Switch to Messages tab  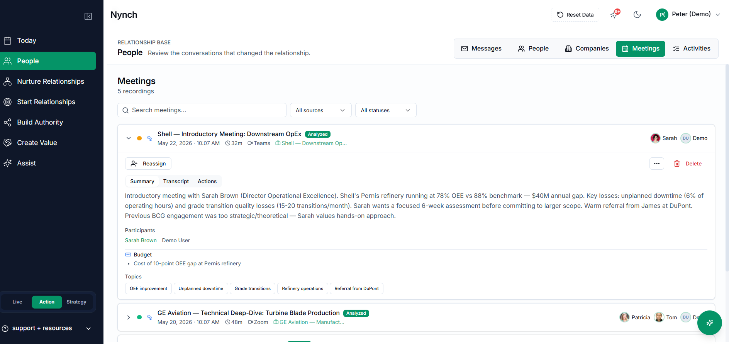tap(481, 49)
